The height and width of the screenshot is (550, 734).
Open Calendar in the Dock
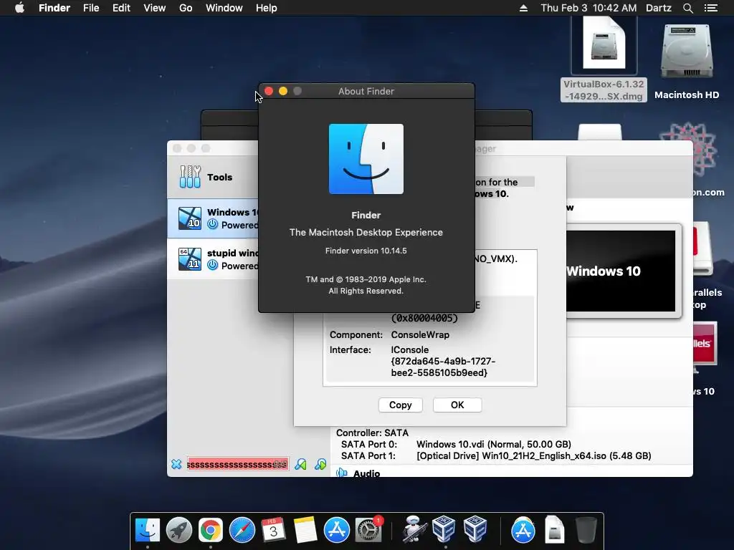[x=273, y=530]
